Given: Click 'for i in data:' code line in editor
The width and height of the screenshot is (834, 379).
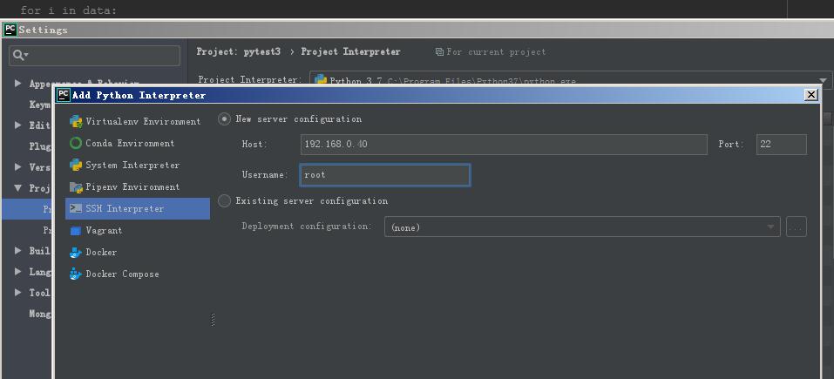Looking at the screenshot, I should click(68, 10).
